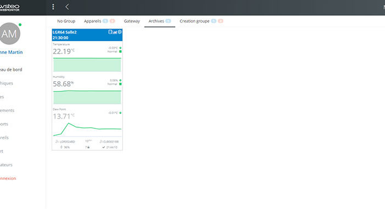This screenshot has width=385, height=209.
Task: Click the AM user avatar
Action: point(10,33)
